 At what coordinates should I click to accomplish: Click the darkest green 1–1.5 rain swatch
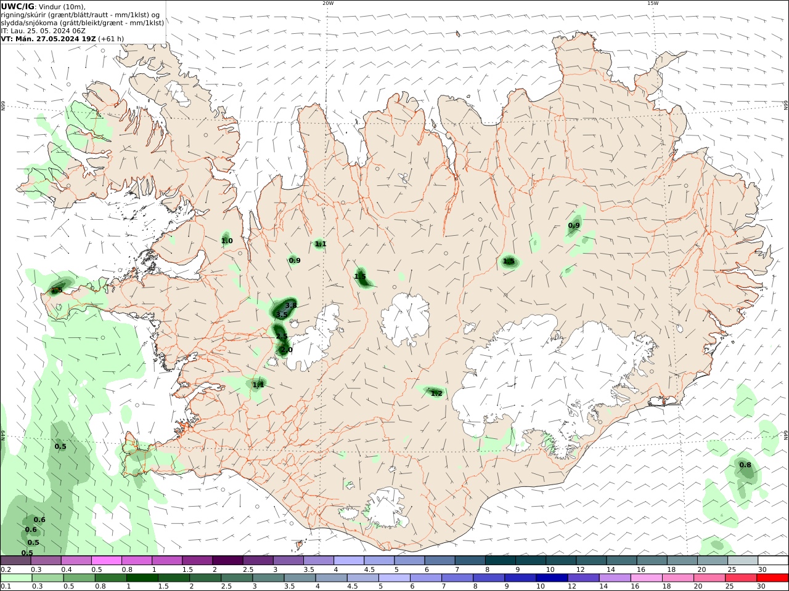pyautogui.click(x=143, y=578)
